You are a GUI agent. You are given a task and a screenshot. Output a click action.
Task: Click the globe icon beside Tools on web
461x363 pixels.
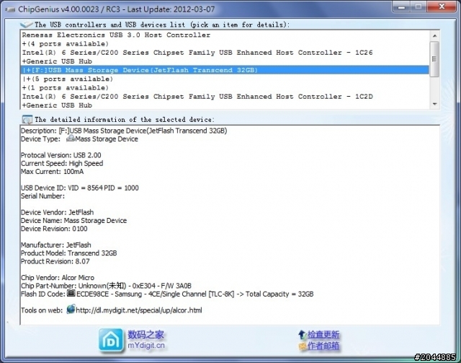[71, 310]
